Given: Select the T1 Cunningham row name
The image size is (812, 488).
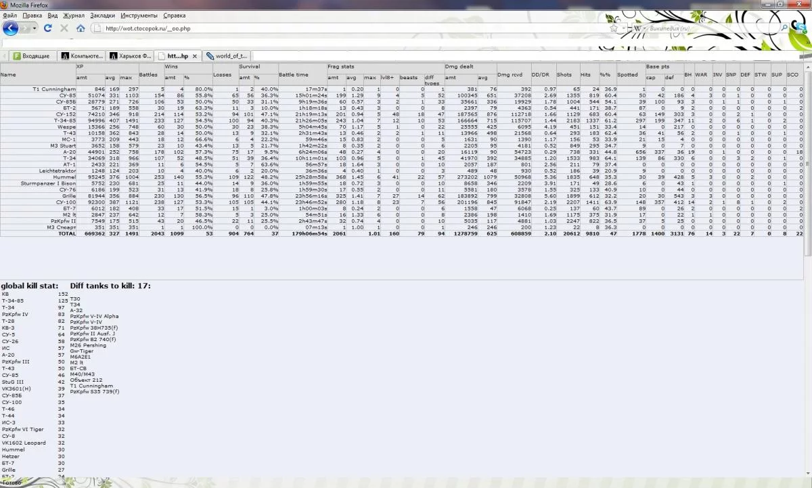Looking at the screenshot, I should [x=54, y=89].
